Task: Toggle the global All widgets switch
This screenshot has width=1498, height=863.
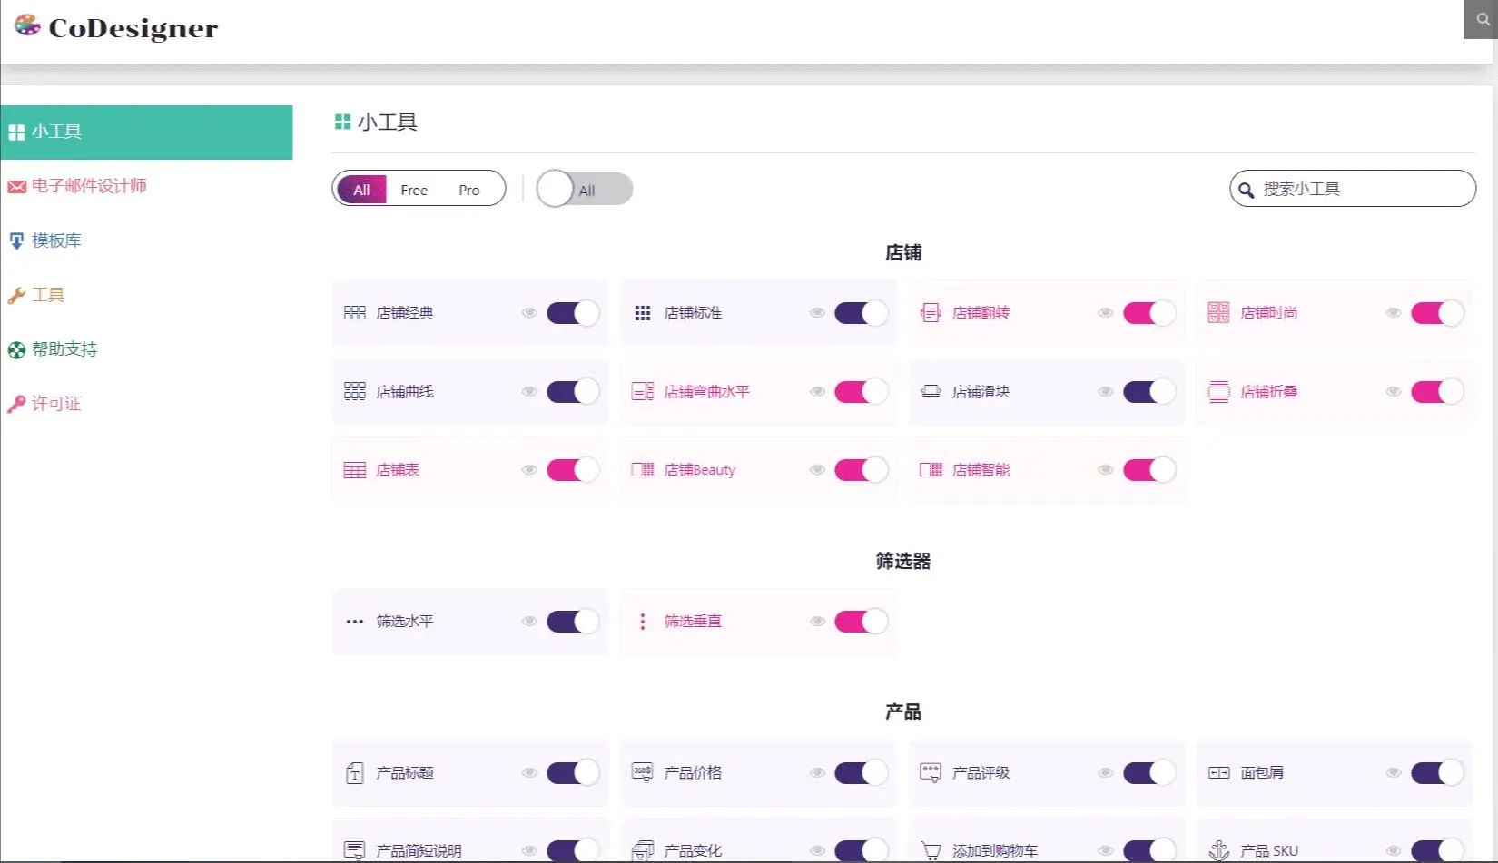Action: pyautogui.click(x=584, y=189)
